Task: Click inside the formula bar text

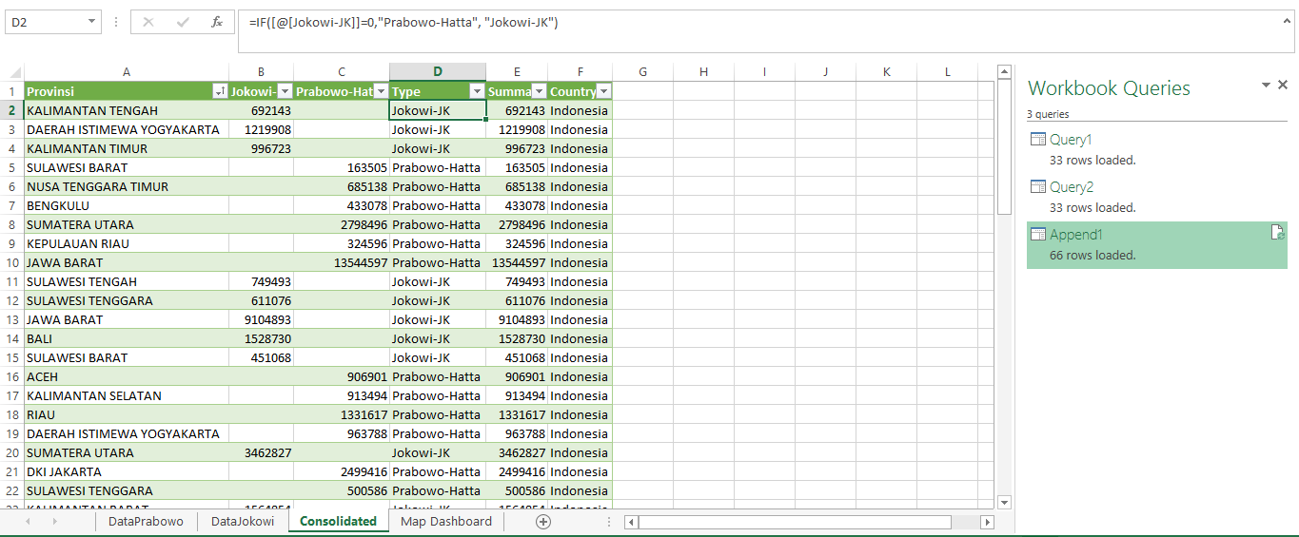Action: 666,23
